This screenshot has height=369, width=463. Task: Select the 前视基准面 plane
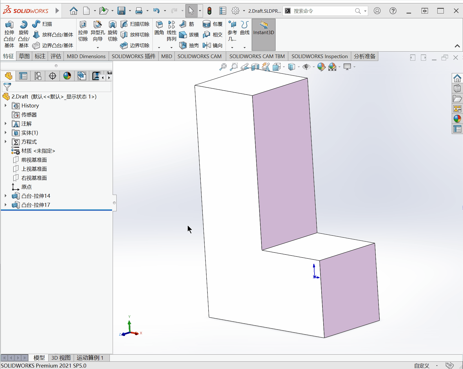coord(30,160)
